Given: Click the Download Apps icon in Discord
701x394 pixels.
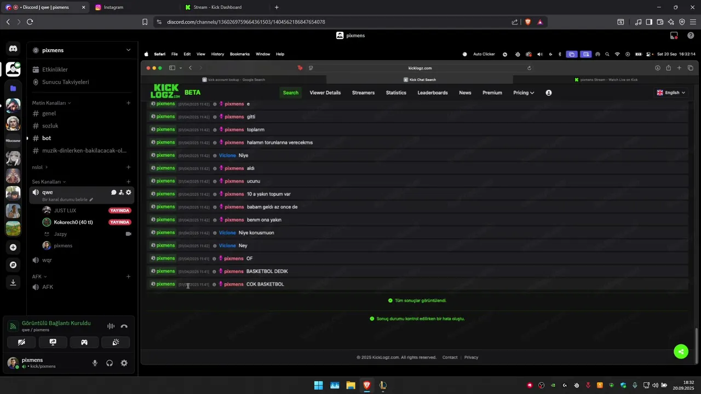Looking at the screenshot, I should [x=13, y=282].
